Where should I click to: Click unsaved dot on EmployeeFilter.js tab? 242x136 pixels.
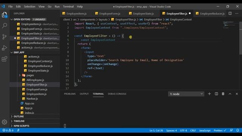[190, 14]
